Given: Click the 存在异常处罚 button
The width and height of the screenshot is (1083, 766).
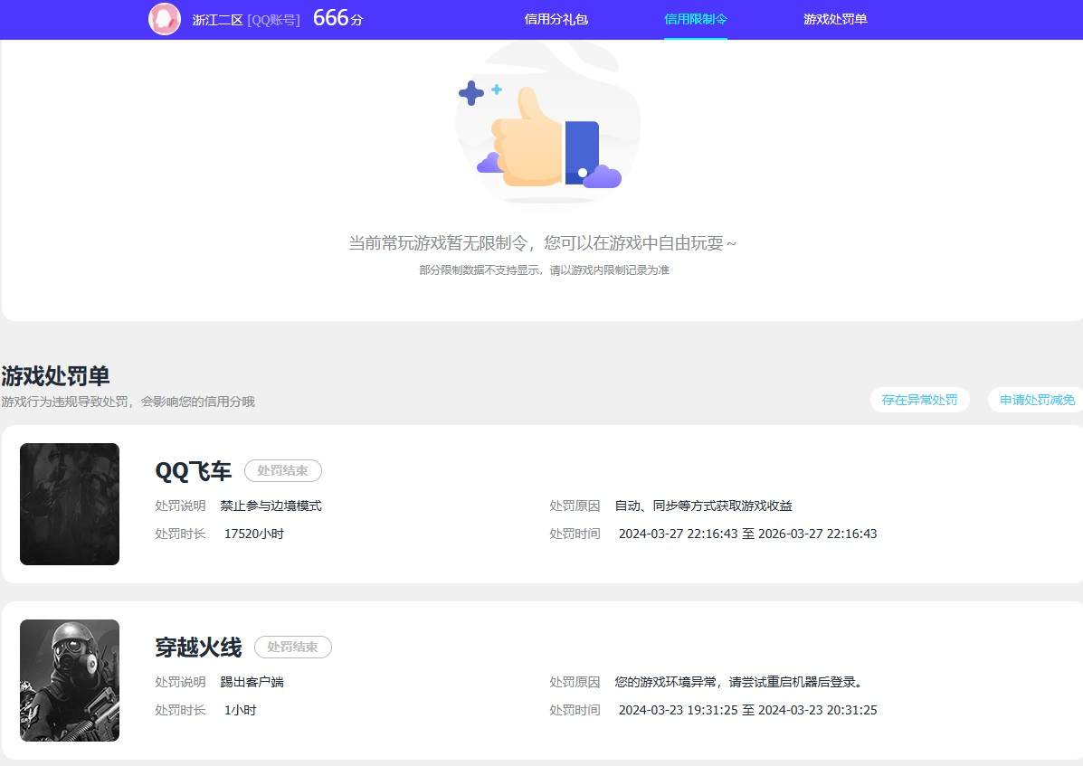Looking at the screenshot, I should click(x=919, y=401).
